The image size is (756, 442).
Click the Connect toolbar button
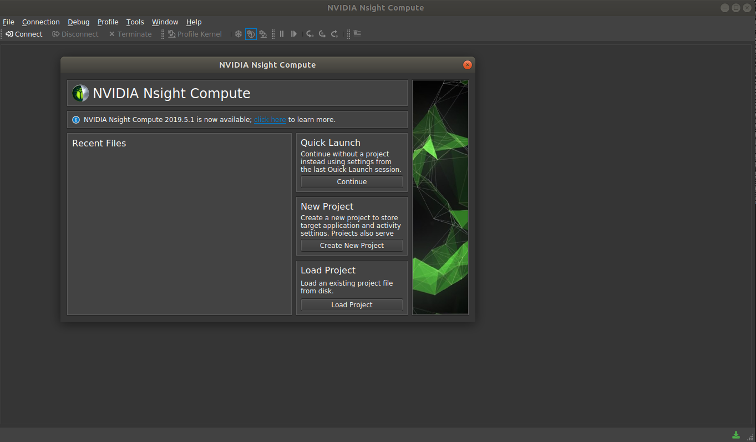click(24, 34)
